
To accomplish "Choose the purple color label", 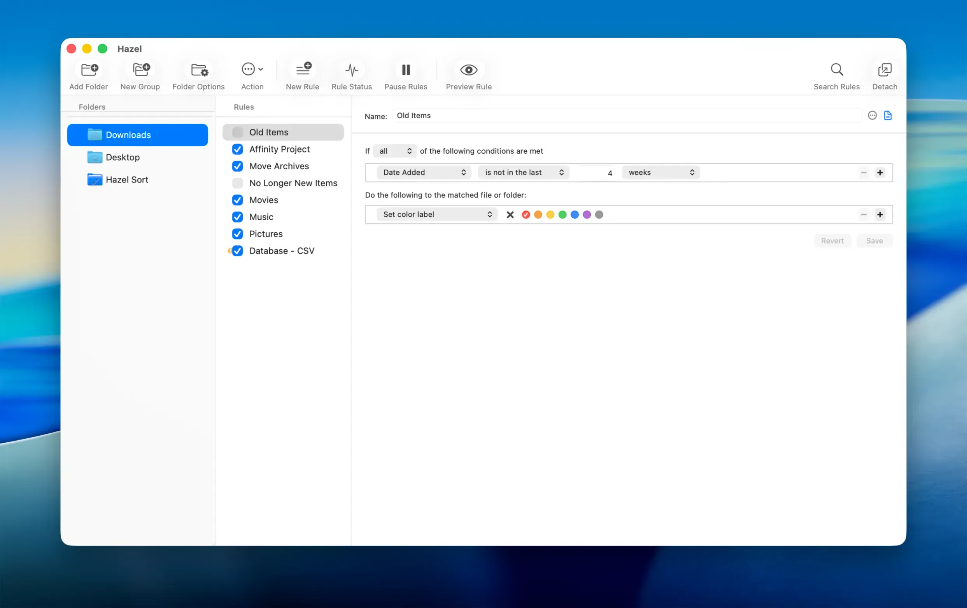I will [x=587, y=215].
